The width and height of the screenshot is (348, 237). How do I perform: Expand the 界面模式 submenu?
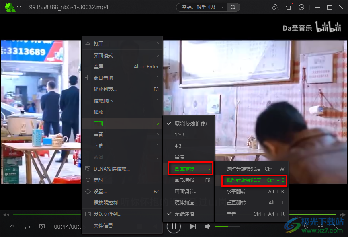(x=122, y=55)
